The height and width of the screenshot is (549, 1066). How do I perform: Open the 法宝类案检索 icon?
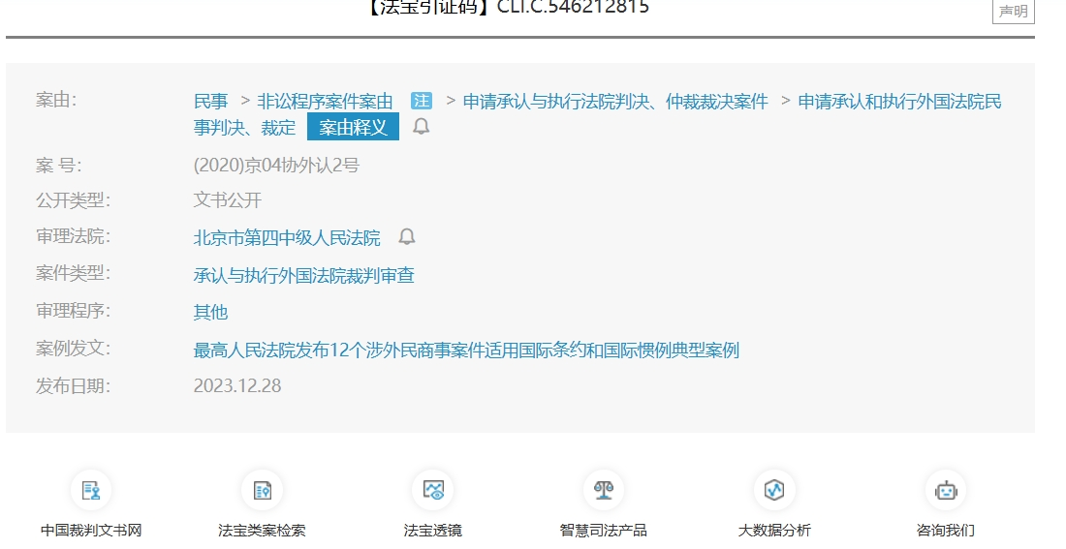pos(262,490)
